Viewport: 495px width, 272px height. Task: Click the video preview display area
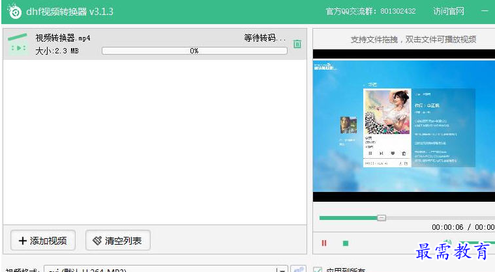coord(404,130)
